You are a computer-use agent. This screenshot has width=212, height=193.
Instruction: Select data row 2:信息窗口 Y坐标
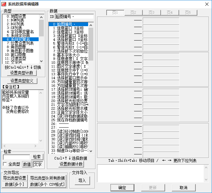coord(69,32)
